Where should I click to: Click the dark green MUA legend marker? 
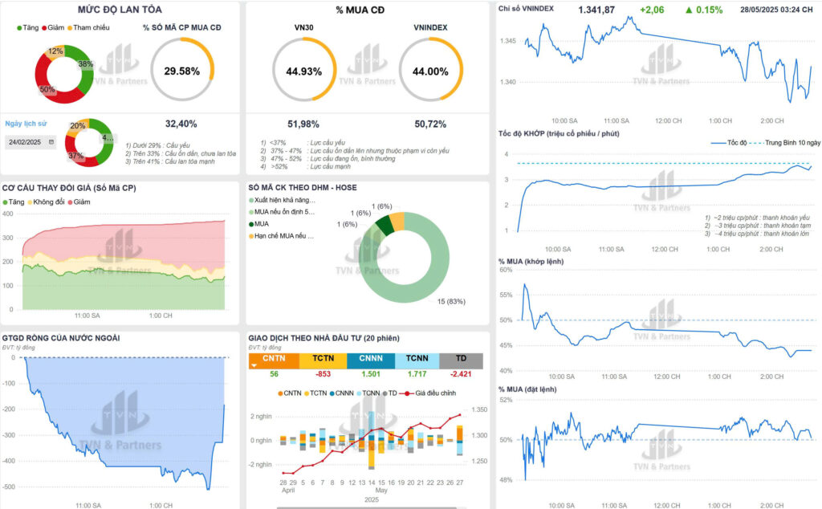pyautogui.click(x=251, y=224)
